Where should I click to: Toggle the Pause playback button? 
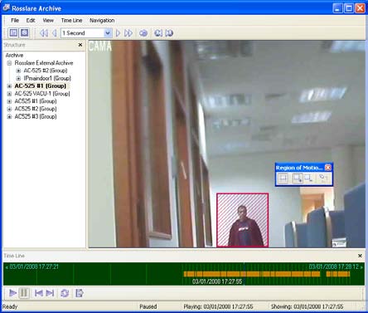tap(24, 293)
